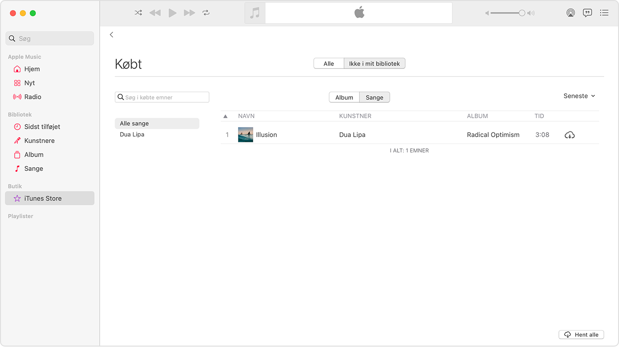Image resolution: width=619 pixels, height=347 pixels.
Task: Open the Seneste sort dropdown
Action: pyautogui.click(x=579, y=96)
